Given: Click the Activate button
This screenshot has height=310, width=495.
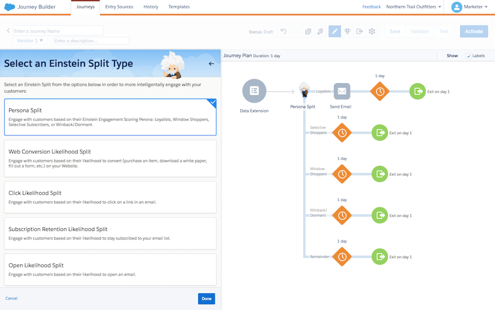Looking at the screenshot, I should 474,31.
